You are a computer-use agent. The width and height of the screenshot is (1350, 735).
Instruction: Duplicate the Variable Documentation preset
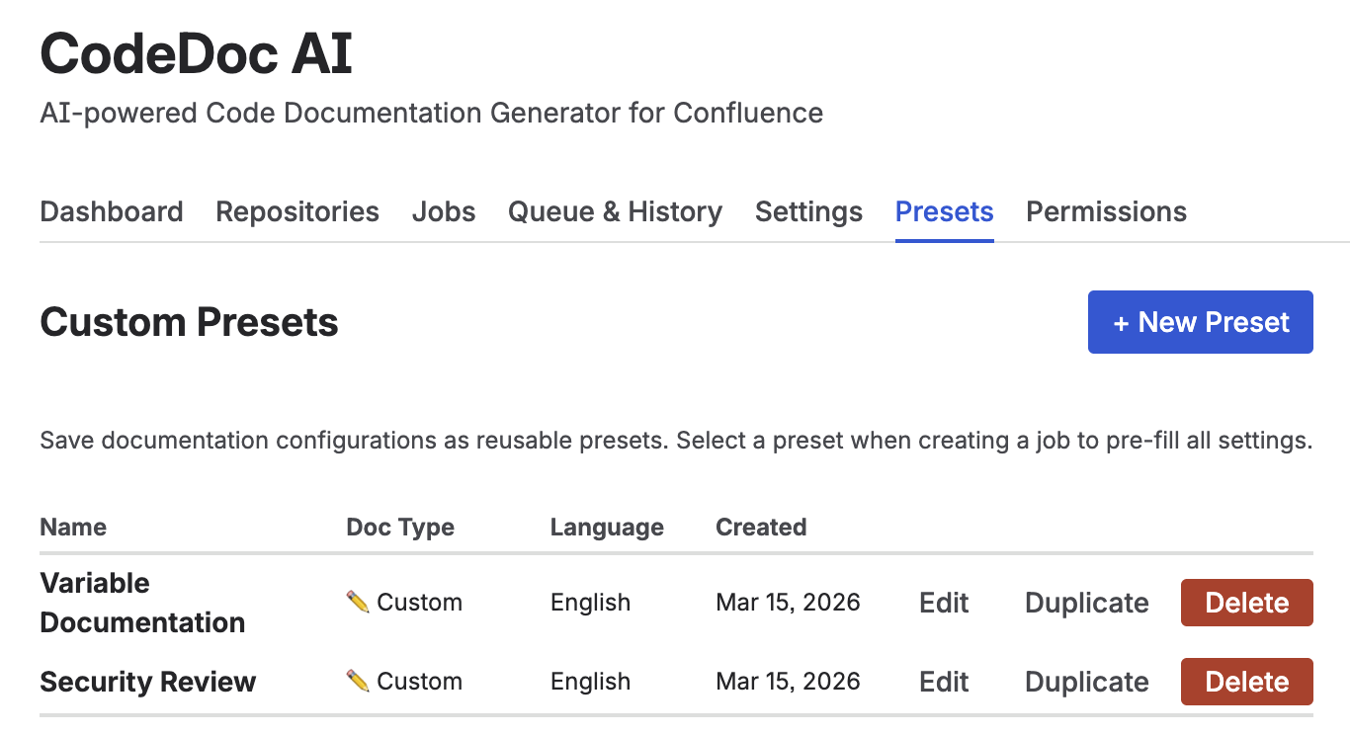click(1085, 602)
